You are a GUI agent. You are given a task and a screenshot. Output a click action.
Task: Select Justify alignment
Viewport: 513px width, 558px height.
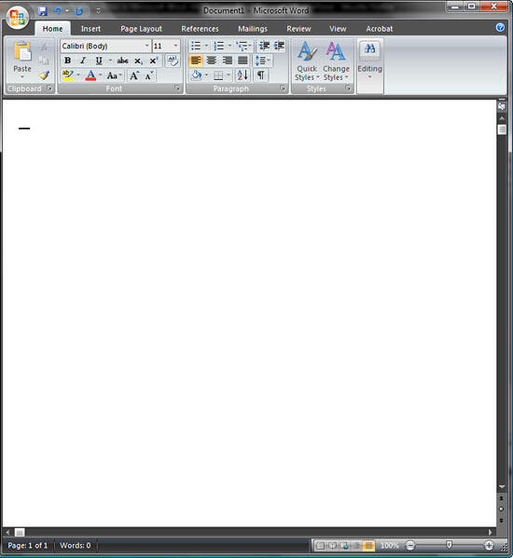243,61
